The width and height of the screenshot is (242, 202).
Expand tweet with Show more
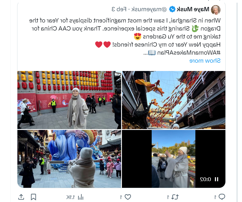(x=205, y=61)
